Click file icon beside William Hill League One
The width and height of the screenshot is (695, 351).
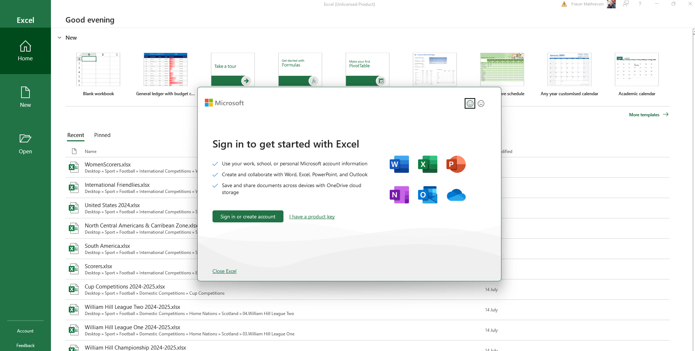pos(74,330)
